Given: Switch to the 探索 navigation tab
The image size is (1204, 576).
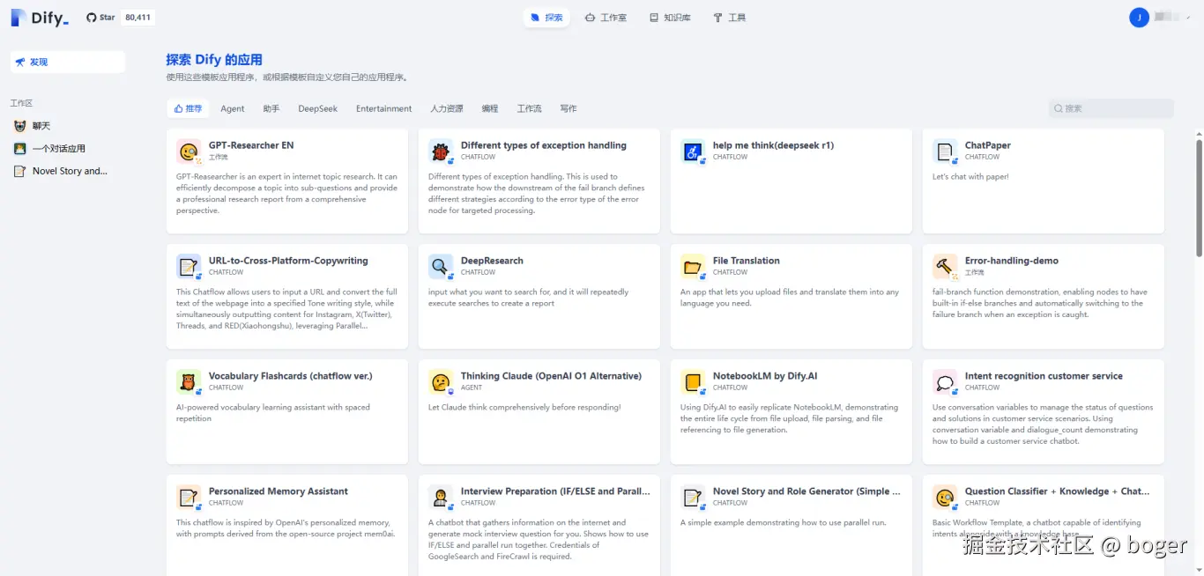Looking at the screenshot, I should pos(546,18).
